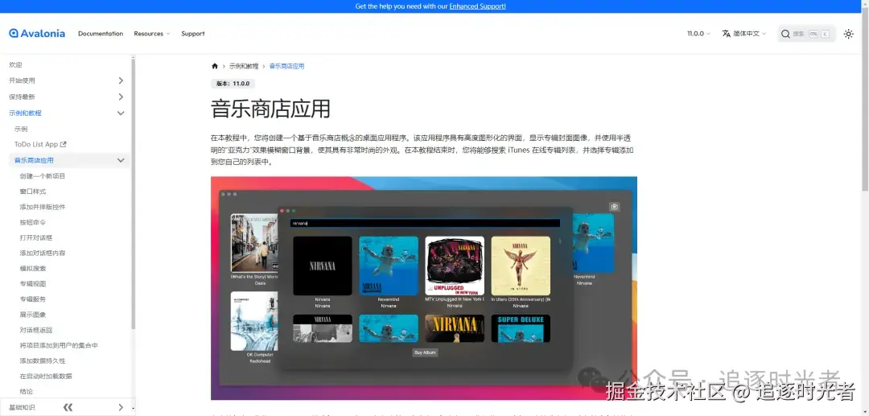
Task: Collapse the 示例和教程 section chevron
Action: tap(121, 113)
